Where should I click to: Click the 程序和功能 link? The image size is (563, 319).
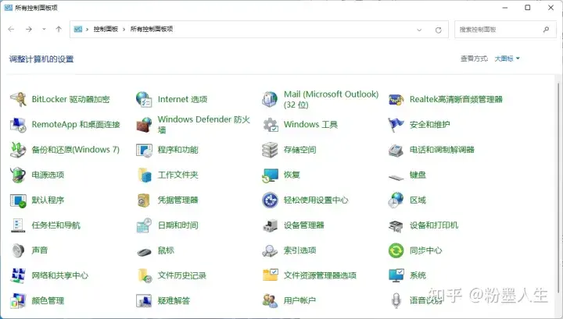click(178, 150)
